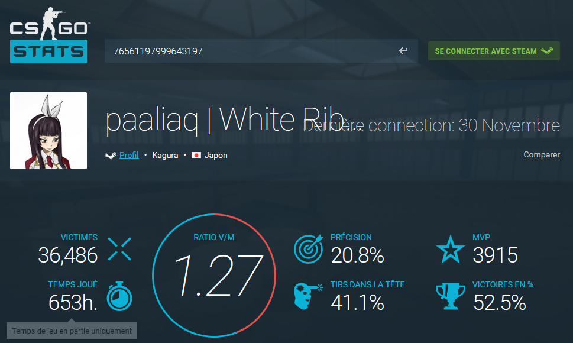Click the Steam icon beside Profil
The image size is (573, 343).
coord(111,156)
